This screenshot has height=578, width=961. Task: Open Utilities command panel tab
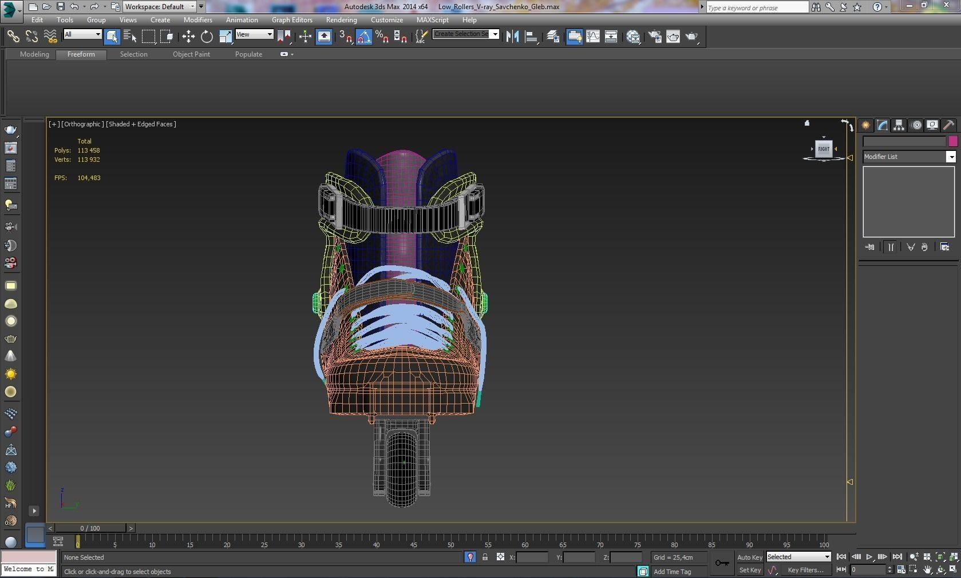coord(948,125)
